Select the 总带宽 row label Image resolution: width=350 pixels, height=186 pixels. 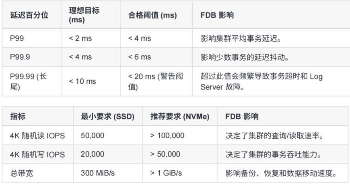coord(22,173)
